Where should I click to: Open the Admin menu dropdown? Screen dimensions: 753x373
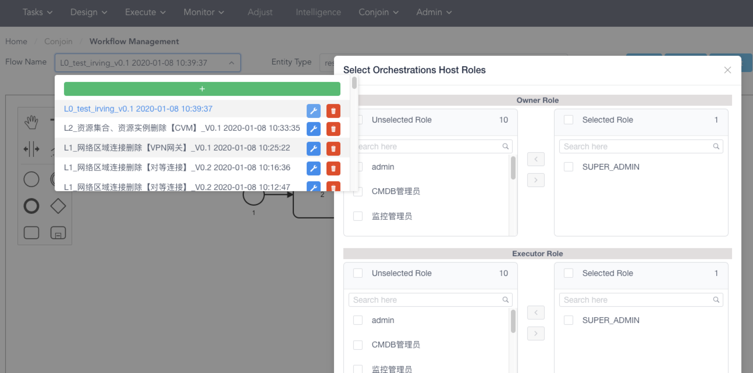point(434,12)
